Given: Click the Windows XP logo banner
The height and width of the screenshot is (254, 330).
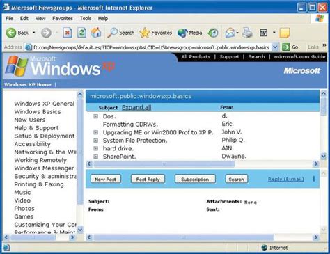Looking at the screenshot, I should coord(60,67).
